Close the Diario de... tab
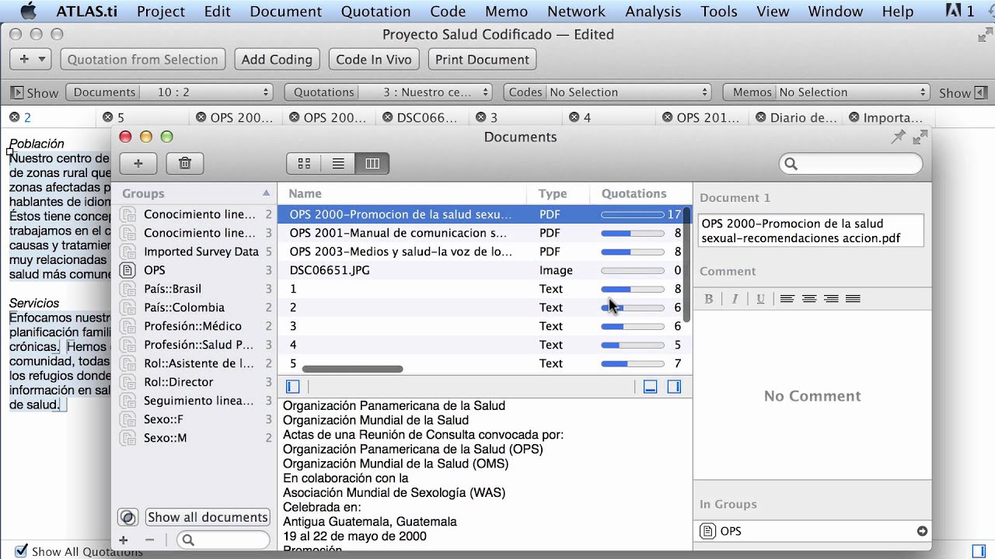The width and height of the screenshot is (995, 559). point(760,118)
